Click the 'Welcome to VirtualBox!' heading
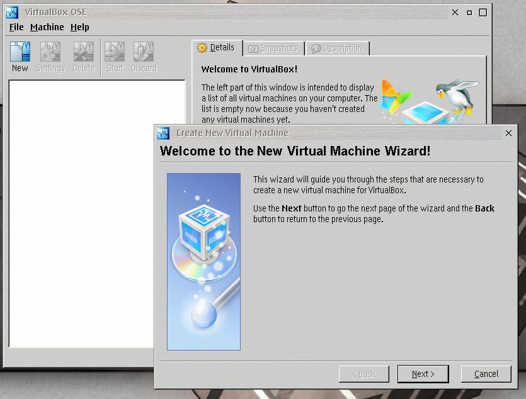Screen dimensions: 526x399 pos(249,69)
